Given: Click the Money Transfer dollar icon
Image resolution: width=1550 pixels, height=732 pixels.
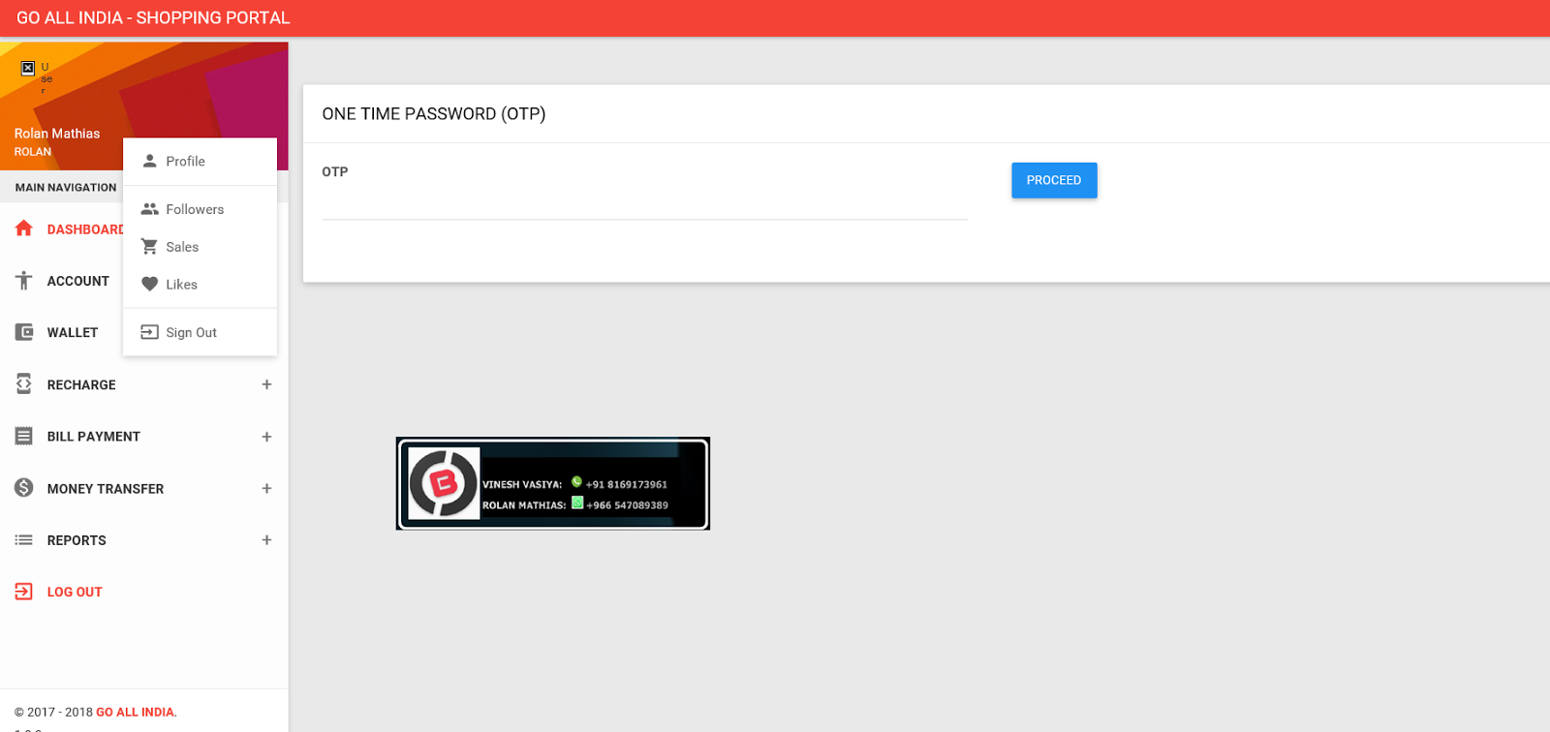Looking at the screenshot, I should point(24,488).
